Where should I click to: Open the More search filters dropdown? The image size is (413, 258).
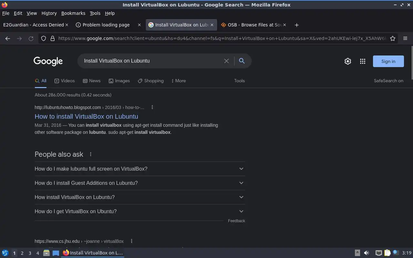tap(178, 81)
